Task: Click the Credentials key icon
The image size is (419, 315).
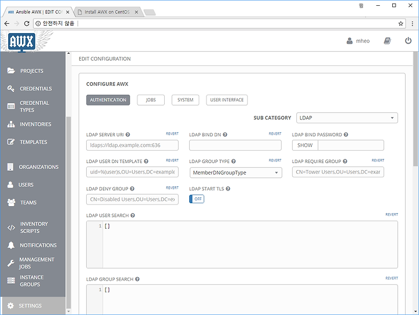Action: tap(11, 89)
